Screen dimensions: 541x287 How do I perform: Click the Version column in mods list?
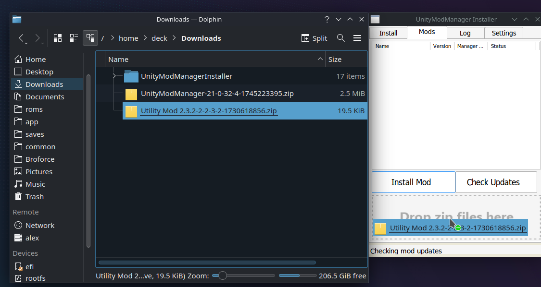pyautogui.click(x=442, y=46)
